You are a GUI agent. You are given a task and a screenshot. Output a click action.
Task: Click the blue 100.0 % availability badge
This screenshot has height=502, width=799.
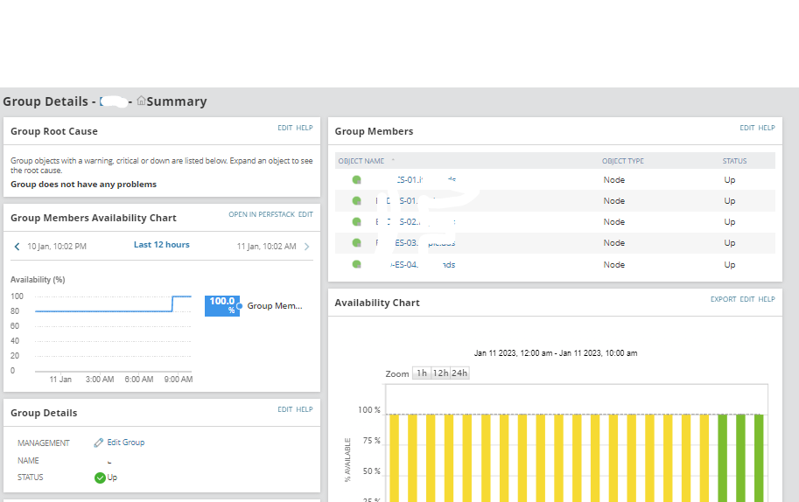[x=221, y=306]
